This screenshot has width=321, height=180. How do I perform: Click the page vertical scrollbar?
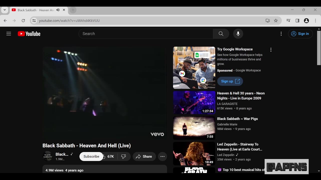(319, 48)
